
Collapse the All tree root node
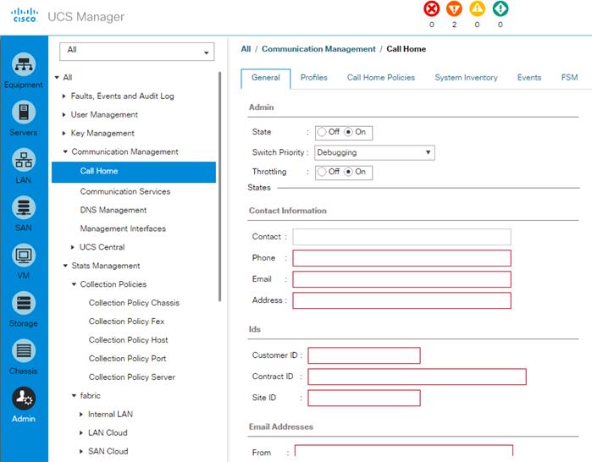pyautogui.click(x=57, y=77)
